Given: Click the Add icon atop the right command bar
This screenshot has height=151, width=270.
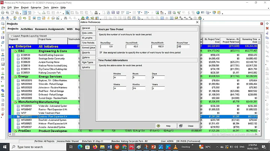Looking at the screenshot, I should coord(267,24).
